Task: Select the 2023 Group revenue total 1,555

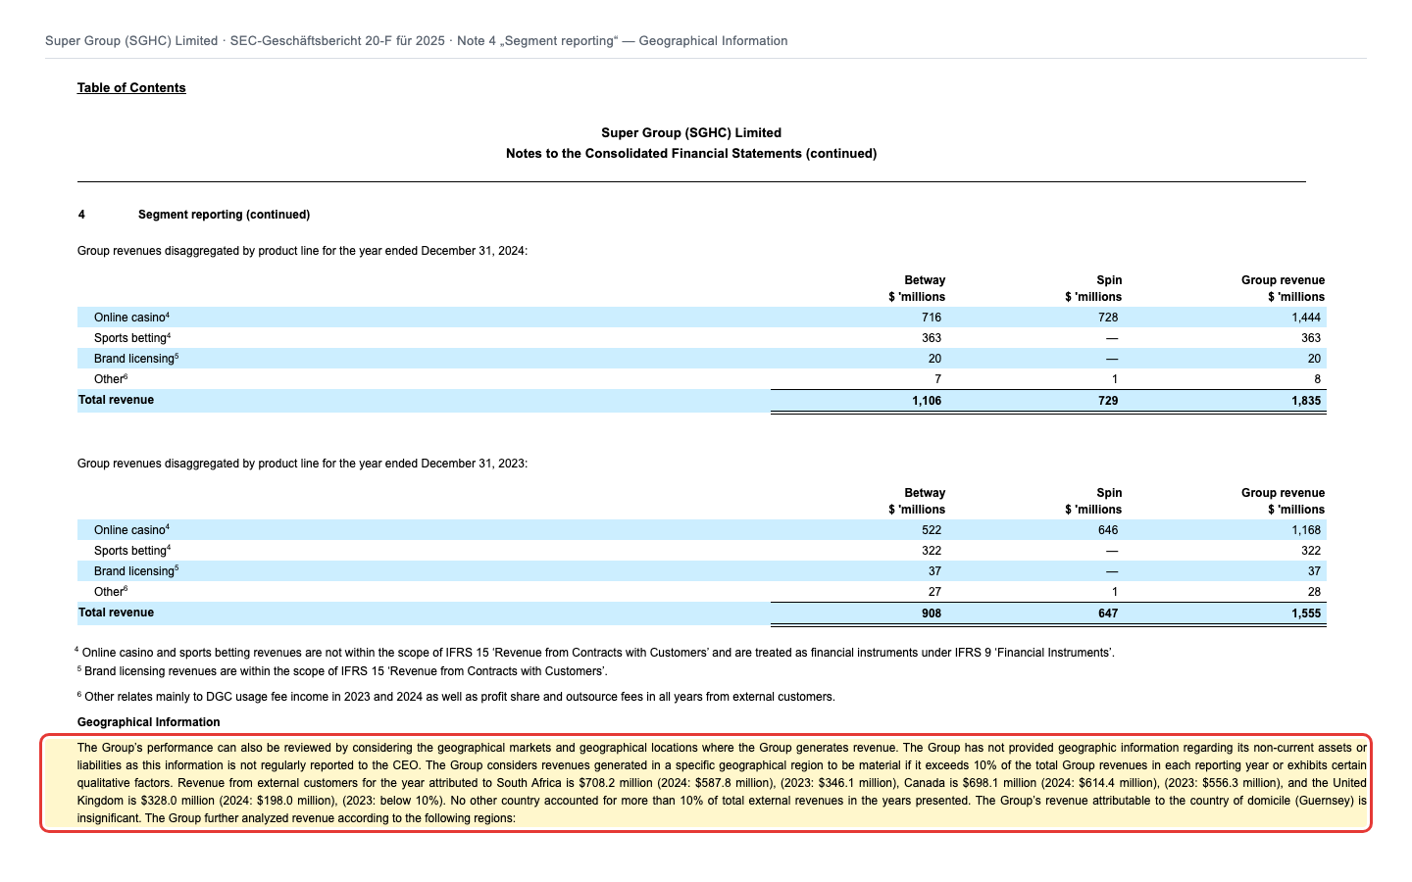Action: tap(1306, 613)
